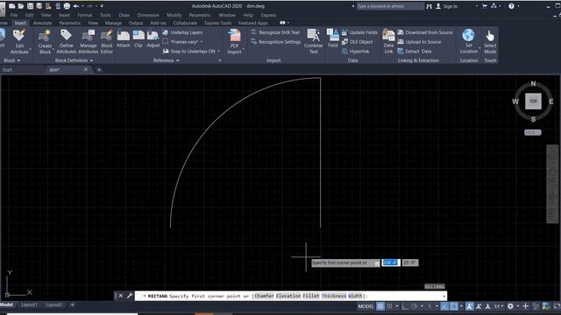This screenshot has height=315, width=561.
Task: Toggle annotation visibility in status bar
Action: [x=470, y=306]
